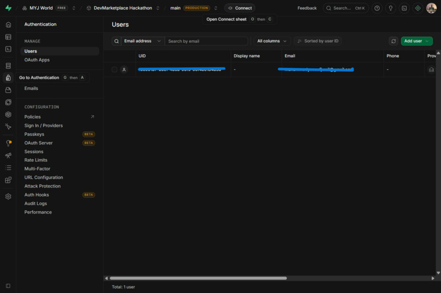Open the Authentication lock icon in sidebar

8,78
